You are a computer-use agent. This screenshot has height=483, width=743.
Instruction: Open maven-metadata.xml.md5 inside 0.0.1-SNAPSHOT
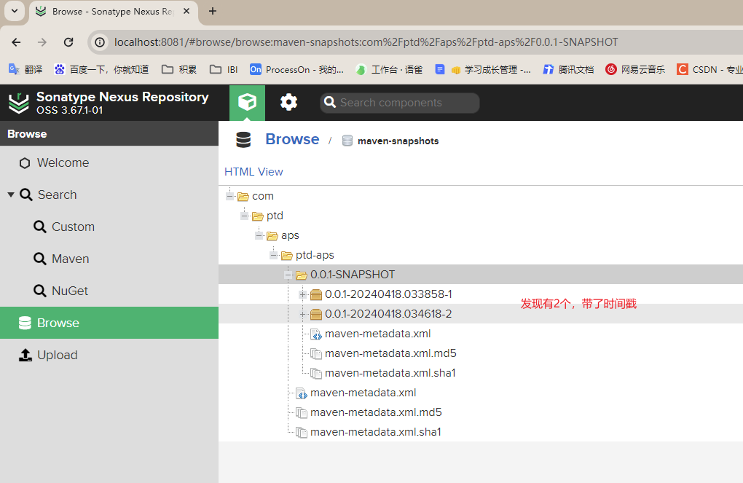click(x=390, y=353)
